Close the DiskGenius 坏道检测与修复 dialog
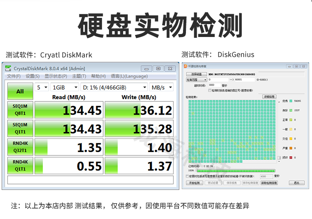This screenshot has height=219, width=312. [x=303, y=66]
